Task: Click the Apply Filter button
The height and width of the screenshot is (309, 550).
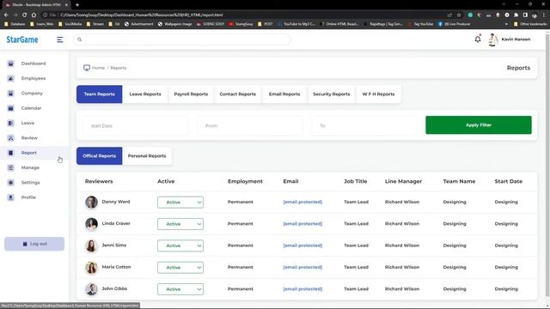Action: [x=479, y=125]
